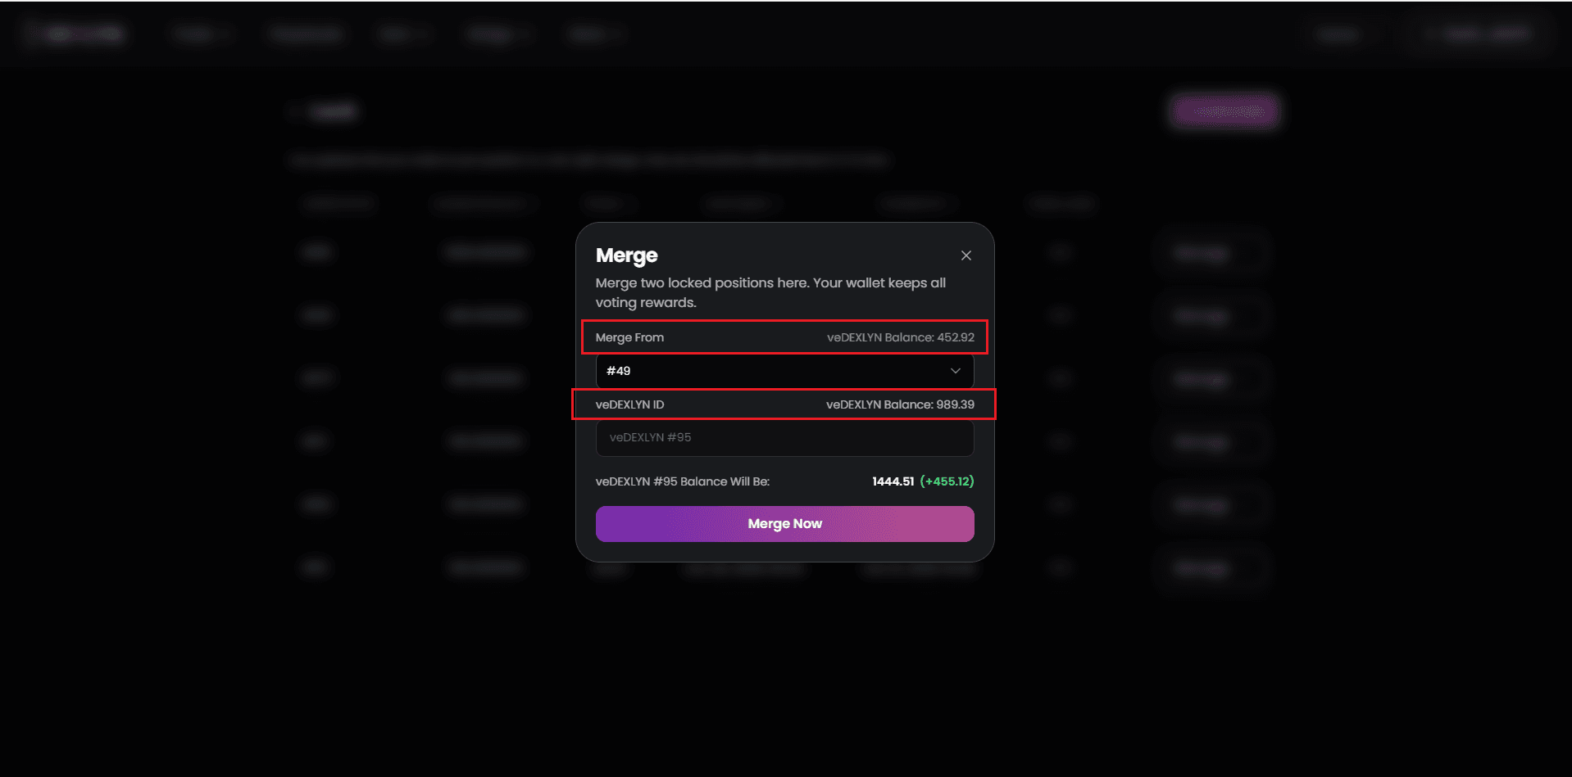Click the green +455.12 increase amount
Image resolution: width=1572 pixels, height=777 pixels.
click(947, 481)
